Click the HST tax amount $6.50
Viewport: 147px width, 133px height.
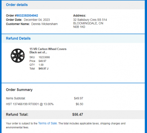(x=79, y=104)
